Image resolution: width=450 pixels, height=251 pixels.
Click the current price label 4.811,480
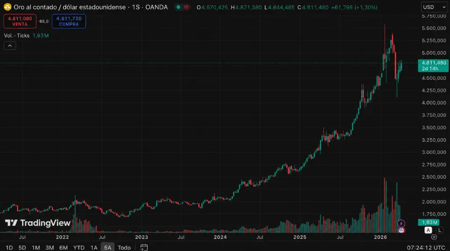point(433,66)
